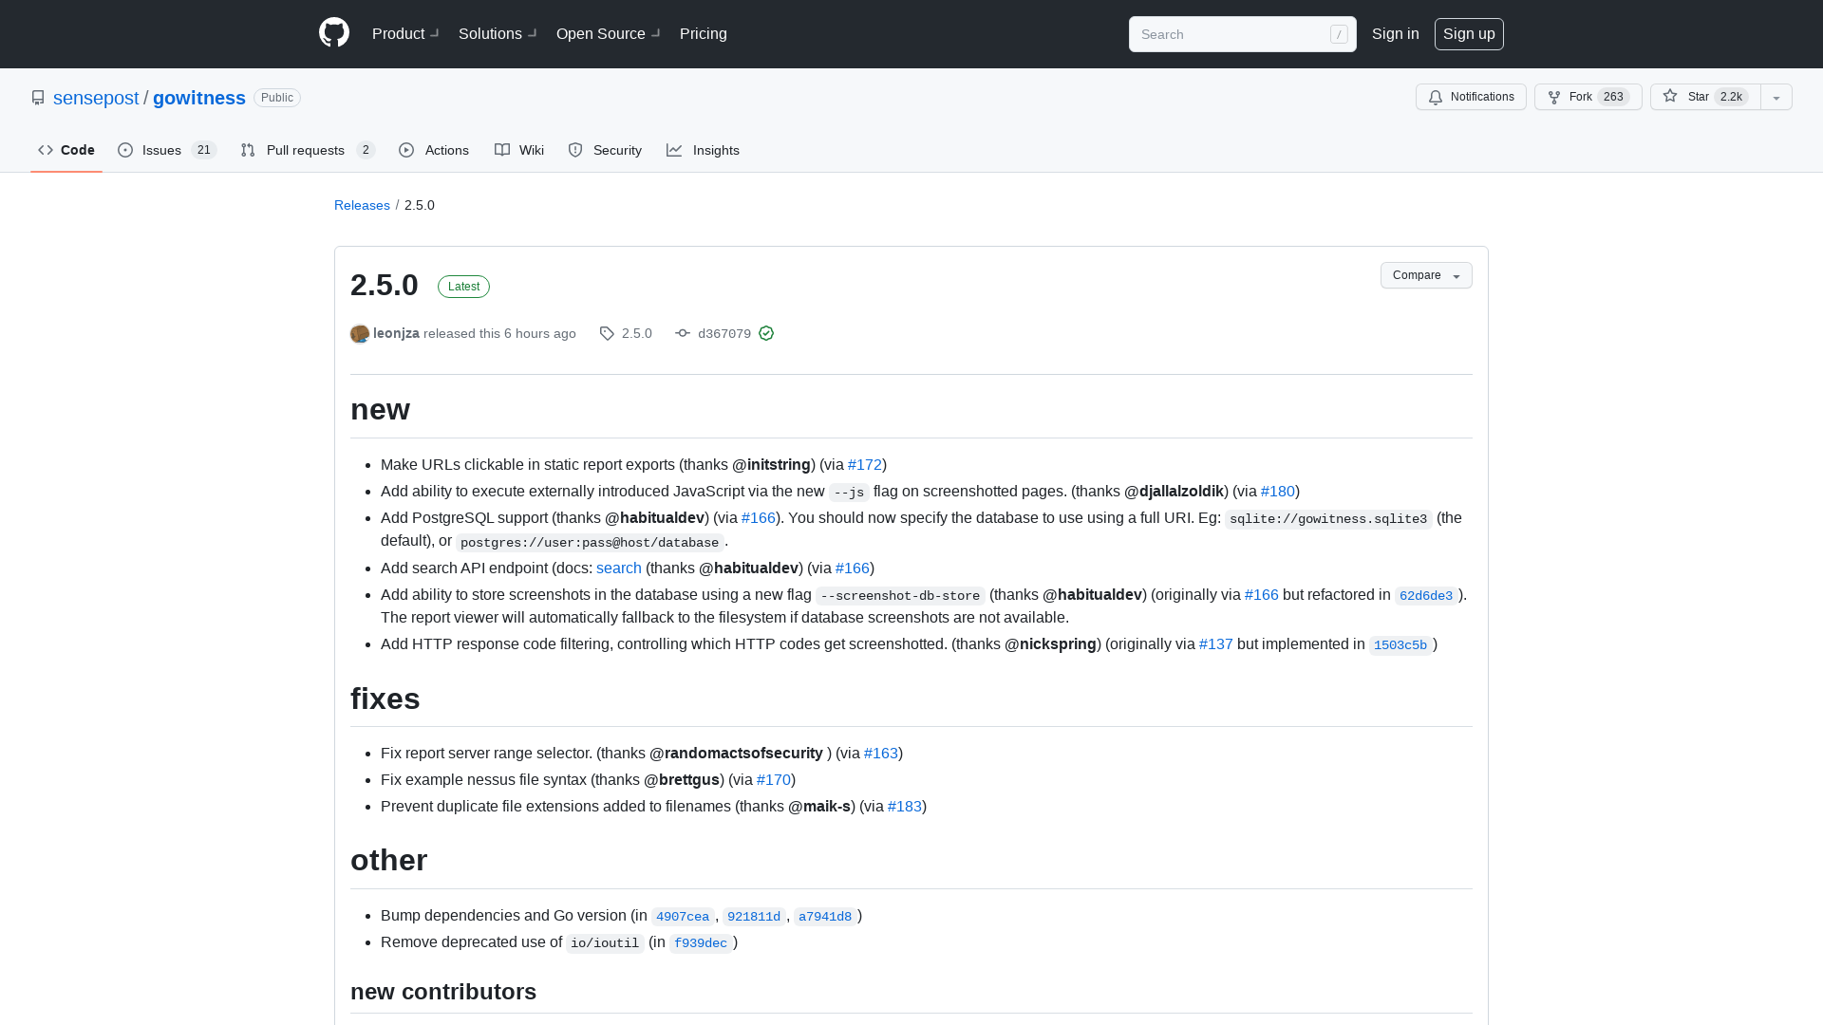Open commit 62d6de3 link
Image resolution: width=1823 pixels, height=1025 pixels.
(x=1425, y=595)
